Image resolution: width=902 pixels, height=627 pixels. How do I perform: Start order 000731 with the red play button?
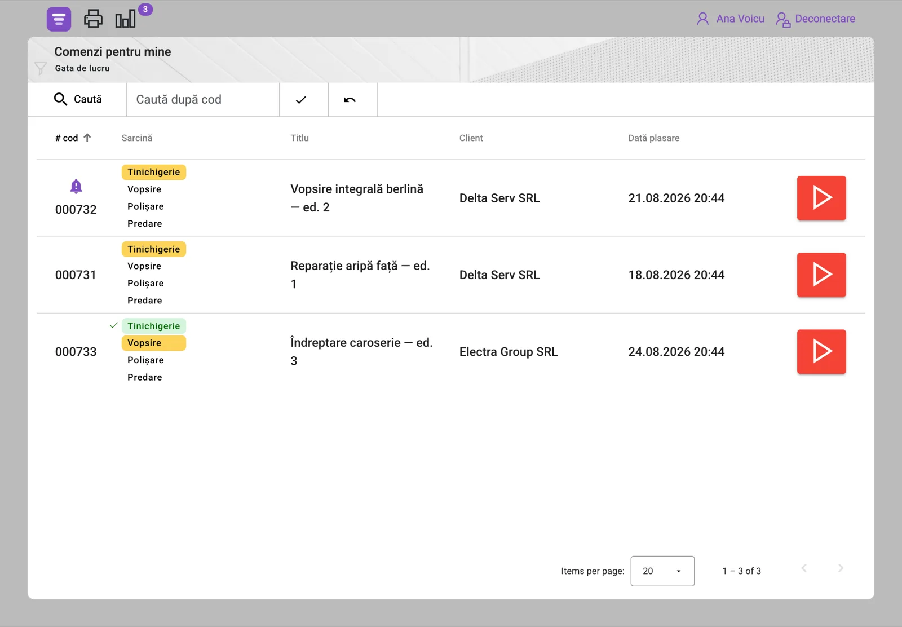821,275
